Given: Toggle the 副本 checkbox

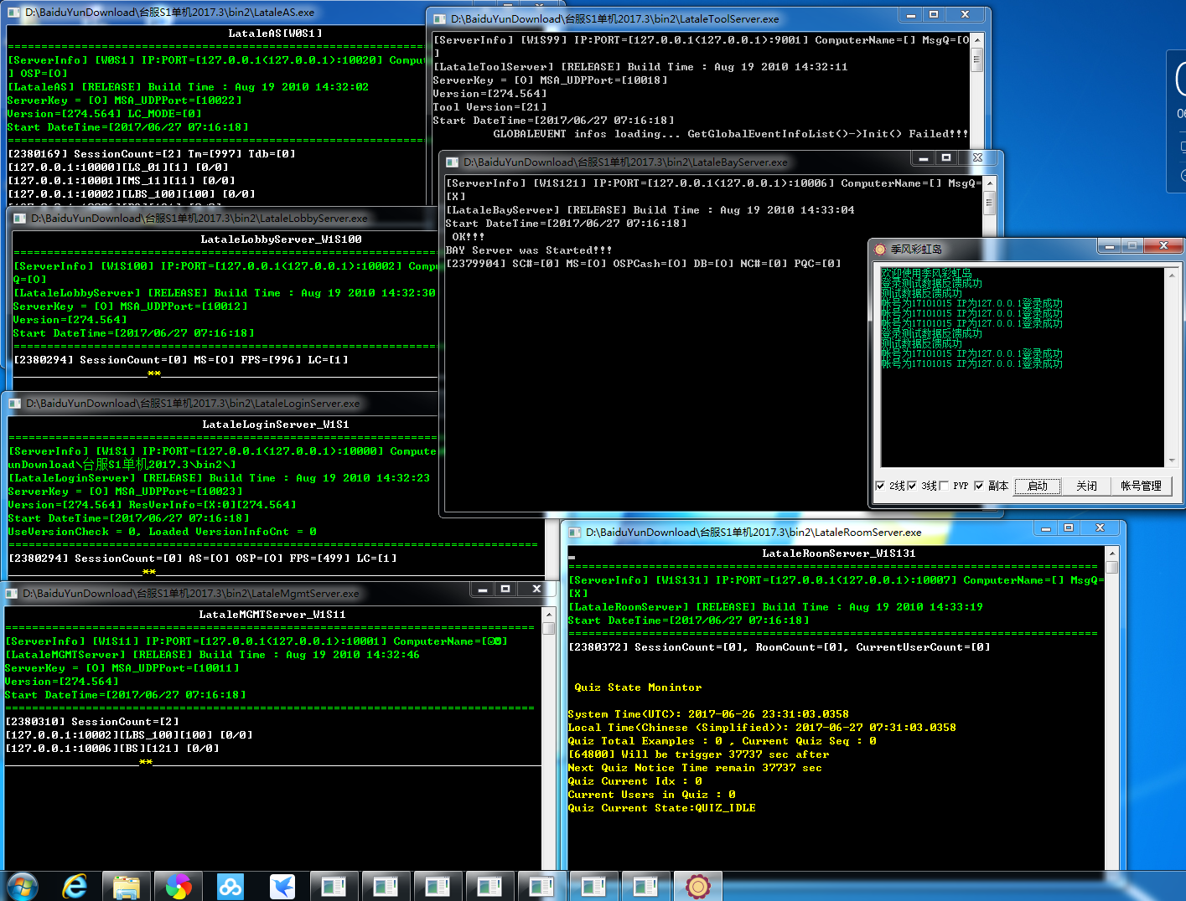Looking at the screenshot, I should point(978,486).
